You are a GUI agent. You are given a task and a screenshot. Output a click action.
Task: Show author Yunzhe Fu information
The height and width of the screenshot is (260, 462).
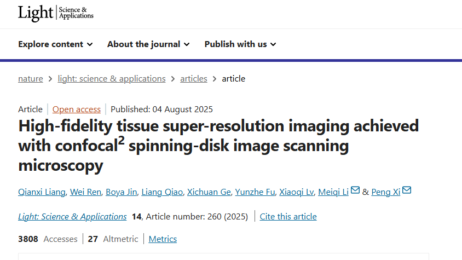coord(255,192)
